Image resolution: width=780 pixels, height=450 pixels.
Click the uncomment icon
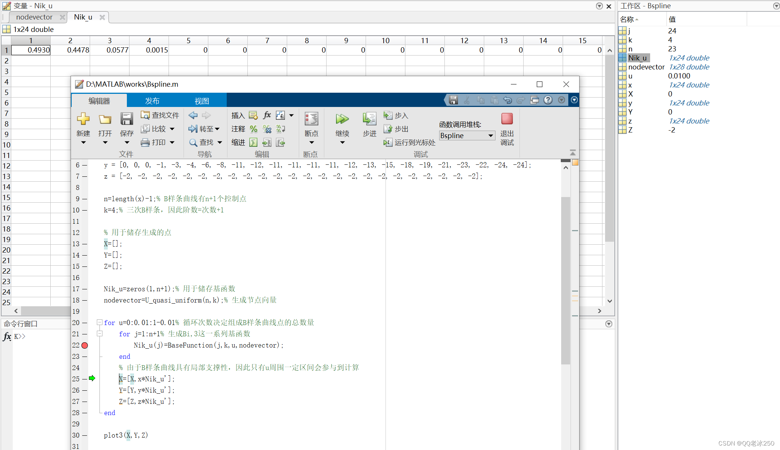coord(267,129)
